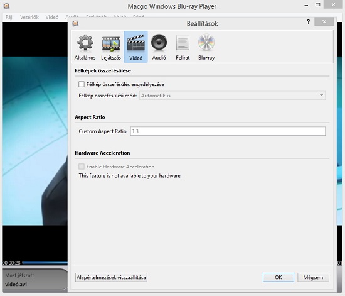Minimize the Macgo Blu-ray Player window

306,5
